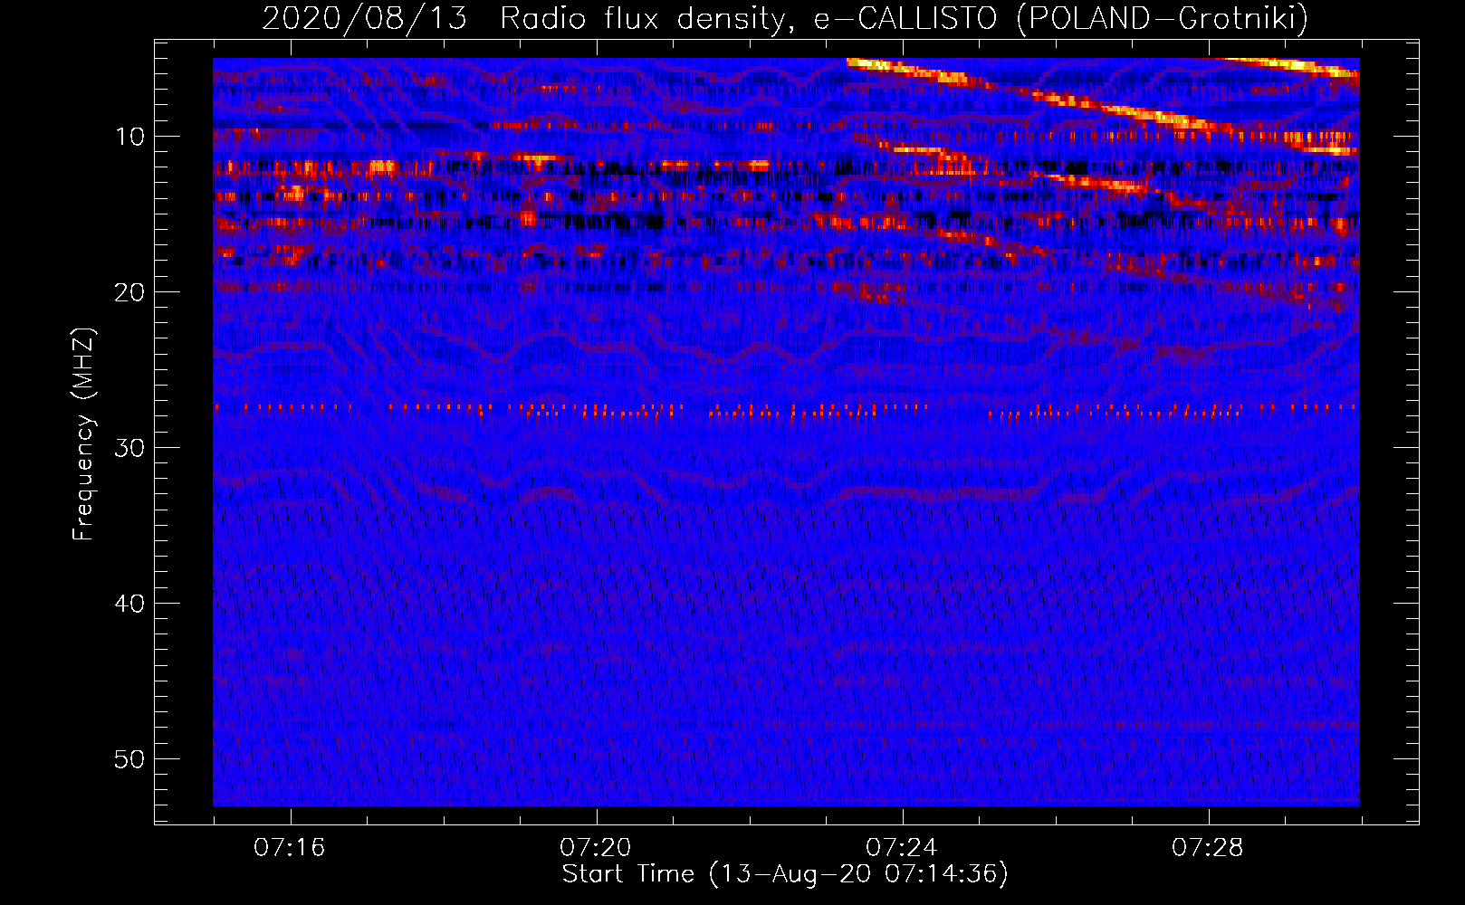Click the frequency tick label '20'
This screenshot has width=1465, height=905.
[130, 292]
